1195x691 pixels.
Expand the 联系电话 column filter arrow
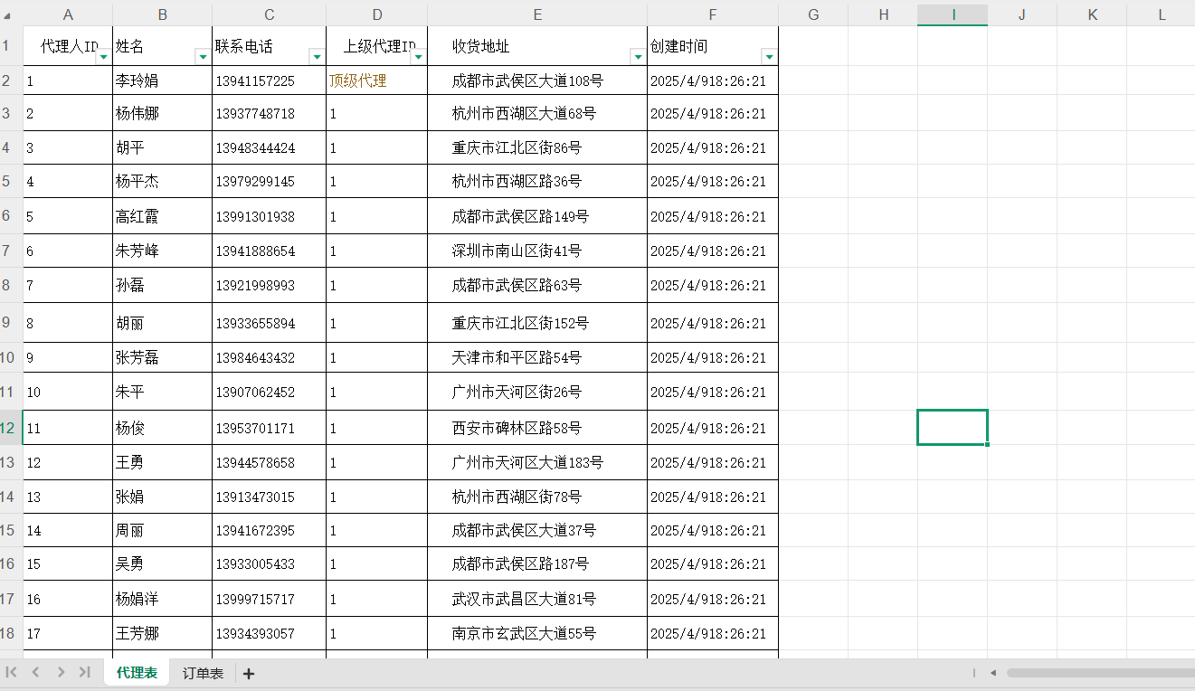317,56
